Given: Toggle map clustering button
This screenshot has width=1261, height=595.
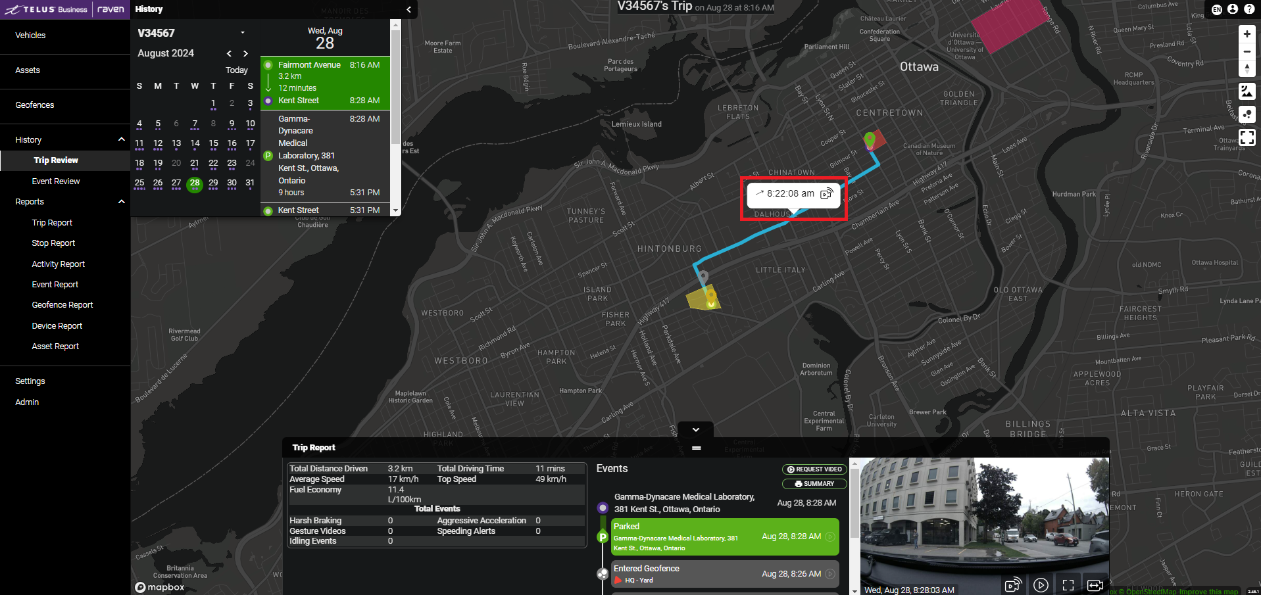Looking at the screenshot, I should coord(1247,114).
